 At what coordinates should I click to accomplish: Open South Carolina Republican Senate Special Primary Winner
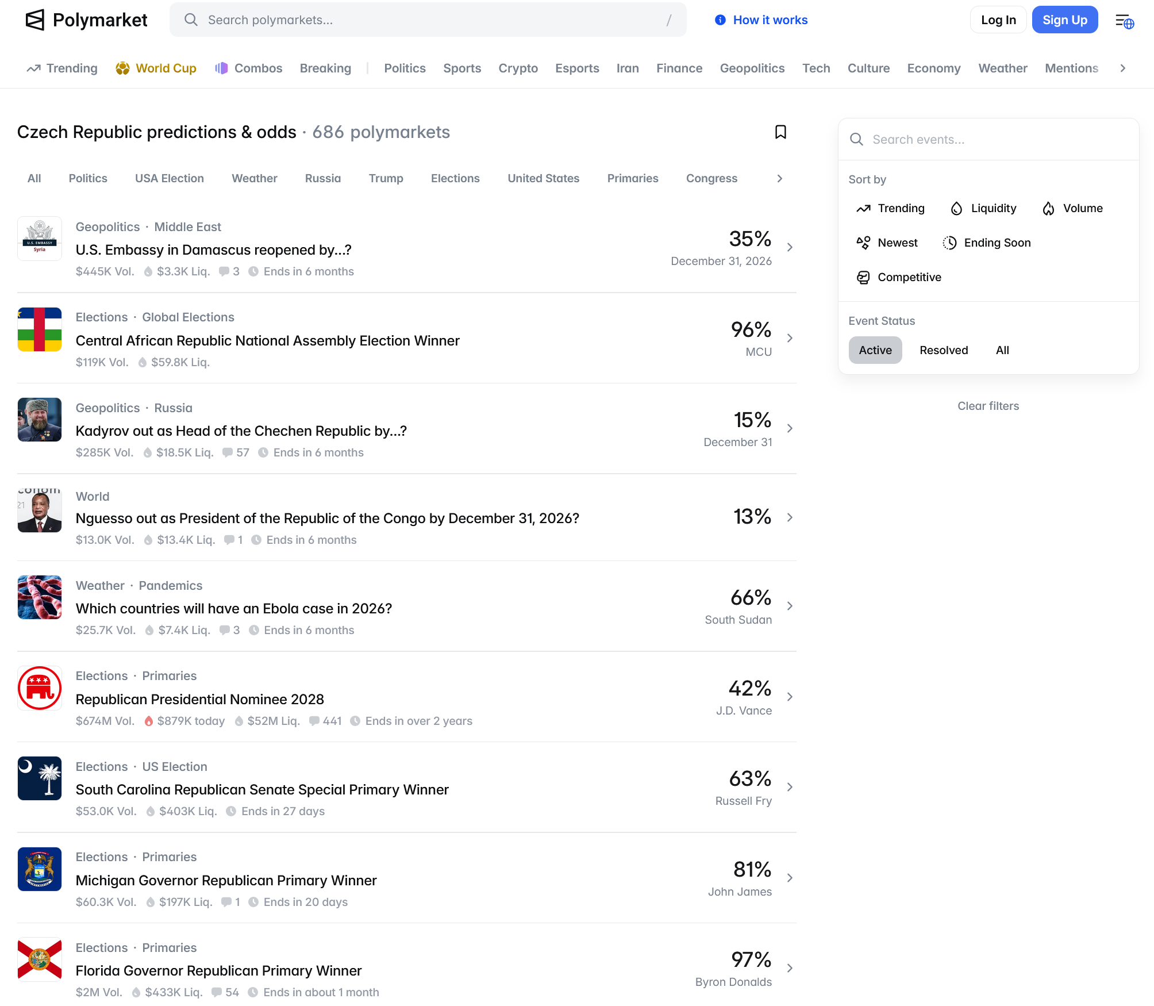point(262,790)
